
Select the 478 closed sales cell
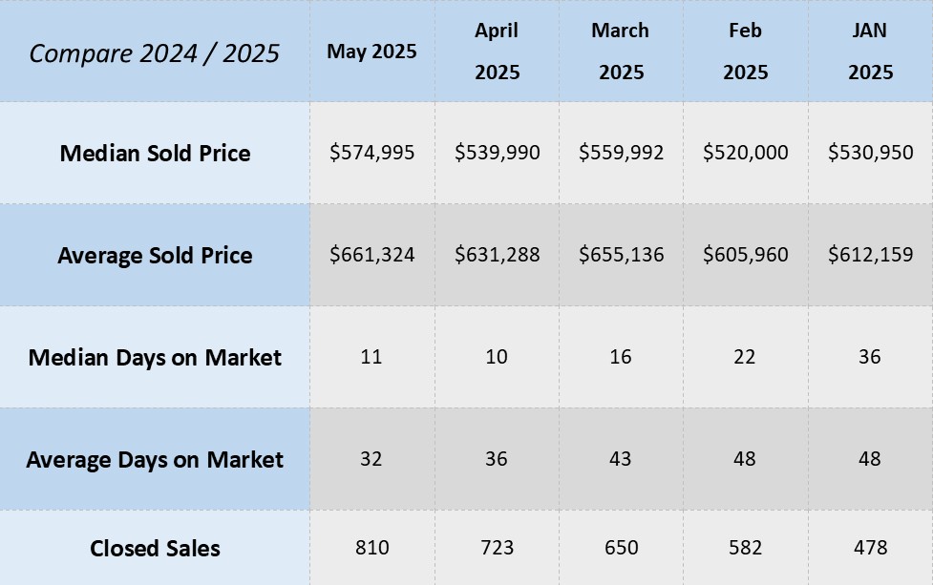[x=870, y=548]
